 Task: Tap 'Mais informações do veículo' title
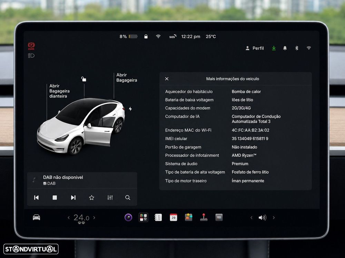tap(233, 79)
